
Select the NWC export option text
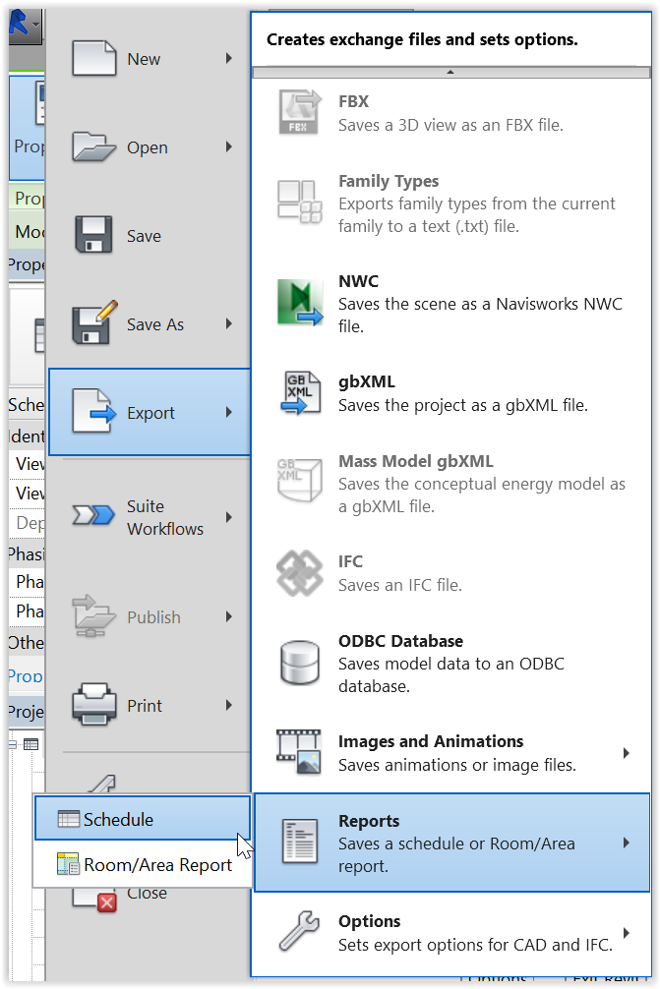tap(480, 304)
